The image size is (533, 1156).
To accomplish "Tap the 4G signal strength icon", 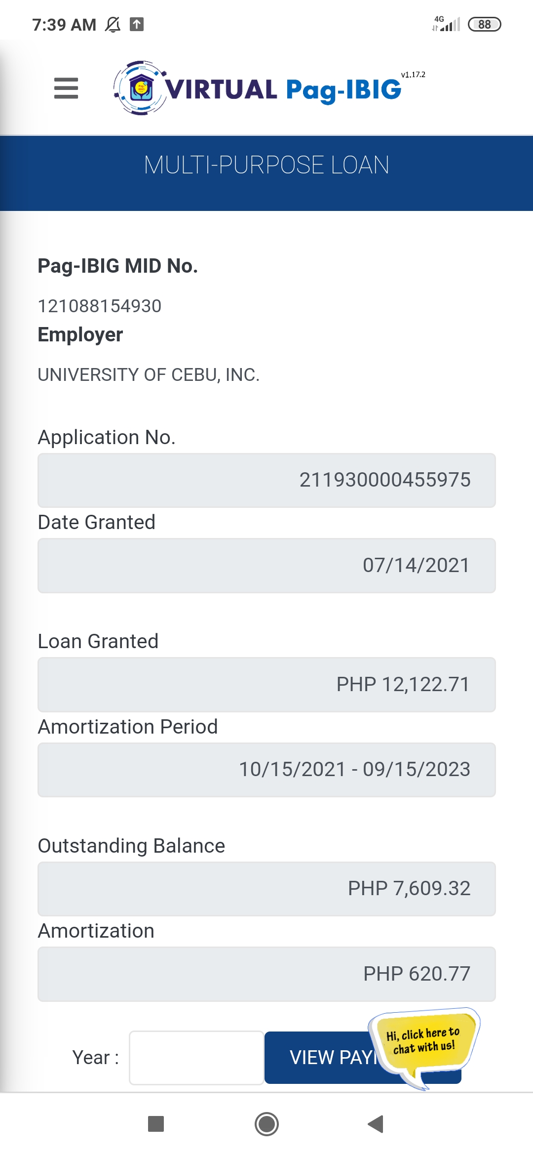I will (446, 24).
